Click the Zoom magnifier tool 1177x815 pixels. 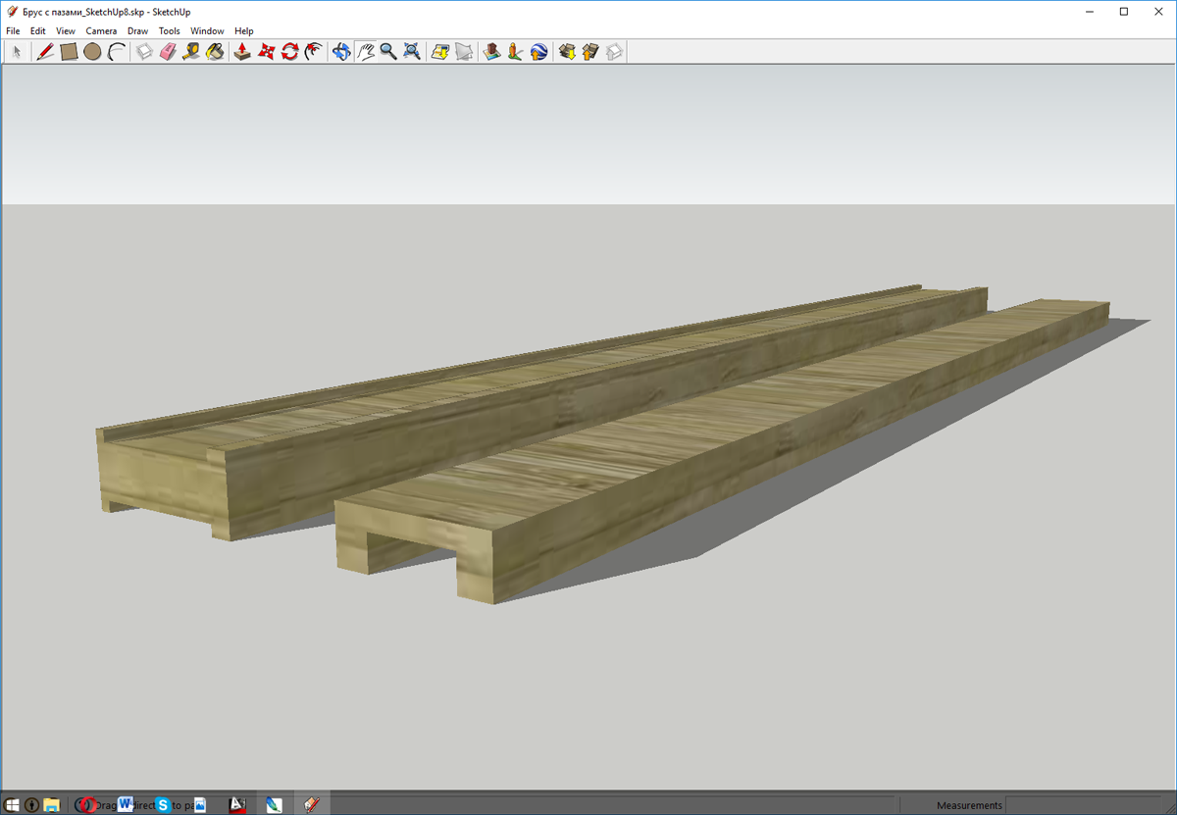pos(388,52)
